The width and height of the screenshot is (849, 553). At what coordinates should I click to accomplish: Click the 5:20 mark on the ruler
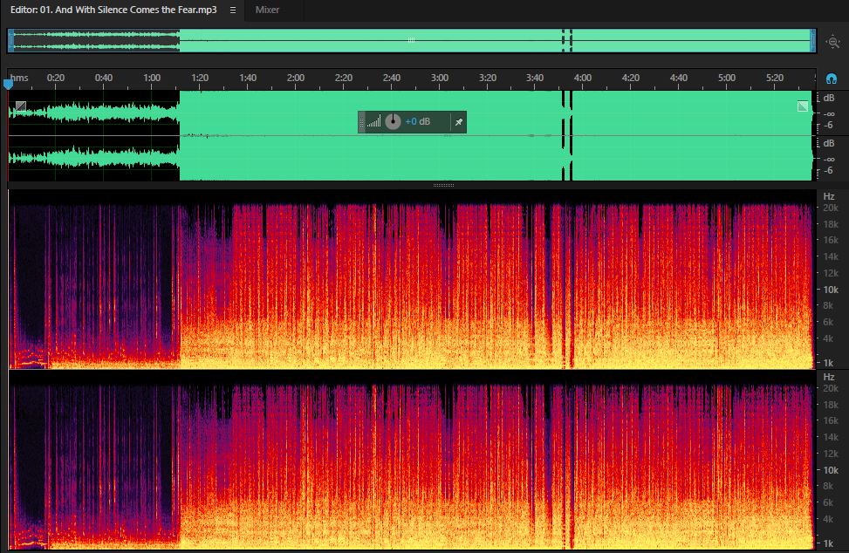[775, 78]
